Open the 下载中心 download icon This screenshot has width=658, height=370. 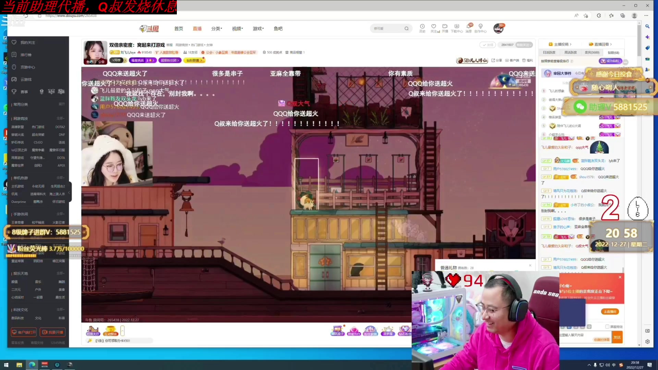tap(456, 27)
